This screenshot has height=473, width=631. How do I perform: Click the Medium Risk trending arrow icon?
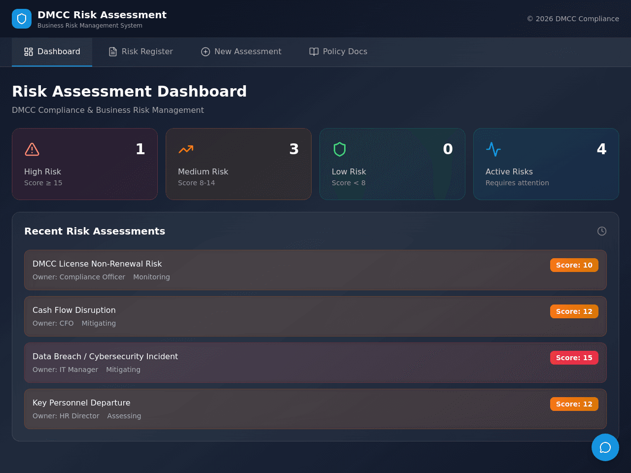(x=186, y=149)
